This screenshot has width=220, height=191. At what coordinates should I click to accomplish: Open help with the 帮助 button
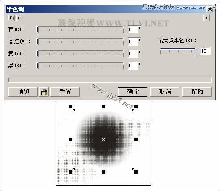(197, 92)
